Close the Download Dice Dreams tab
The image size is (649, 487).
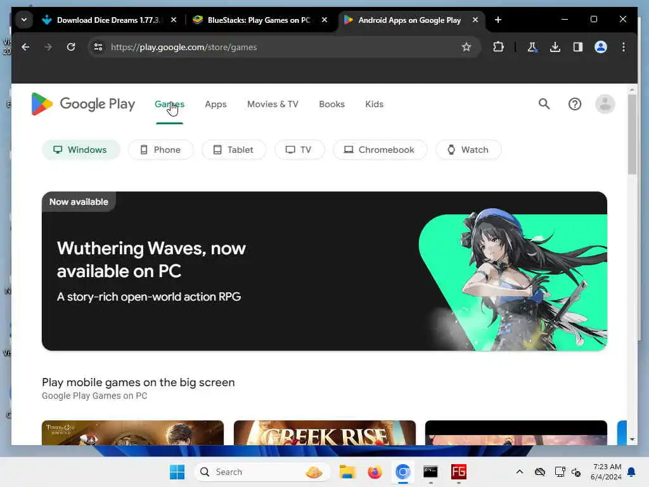[174, 20]
